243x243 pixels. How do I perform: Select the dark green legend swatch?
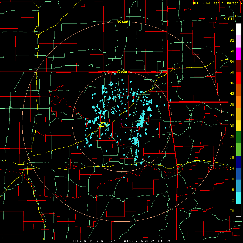click(238, 137)
